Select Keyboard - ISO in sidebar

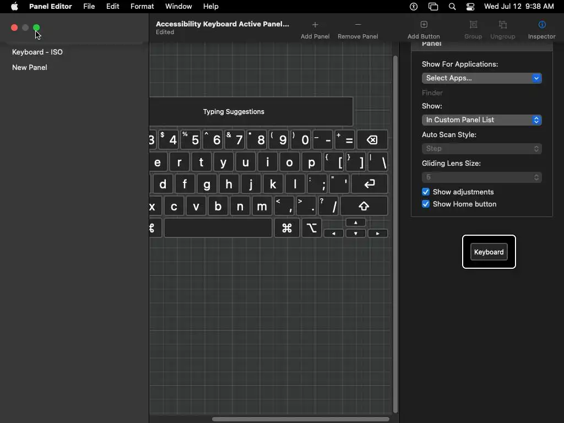37,52
